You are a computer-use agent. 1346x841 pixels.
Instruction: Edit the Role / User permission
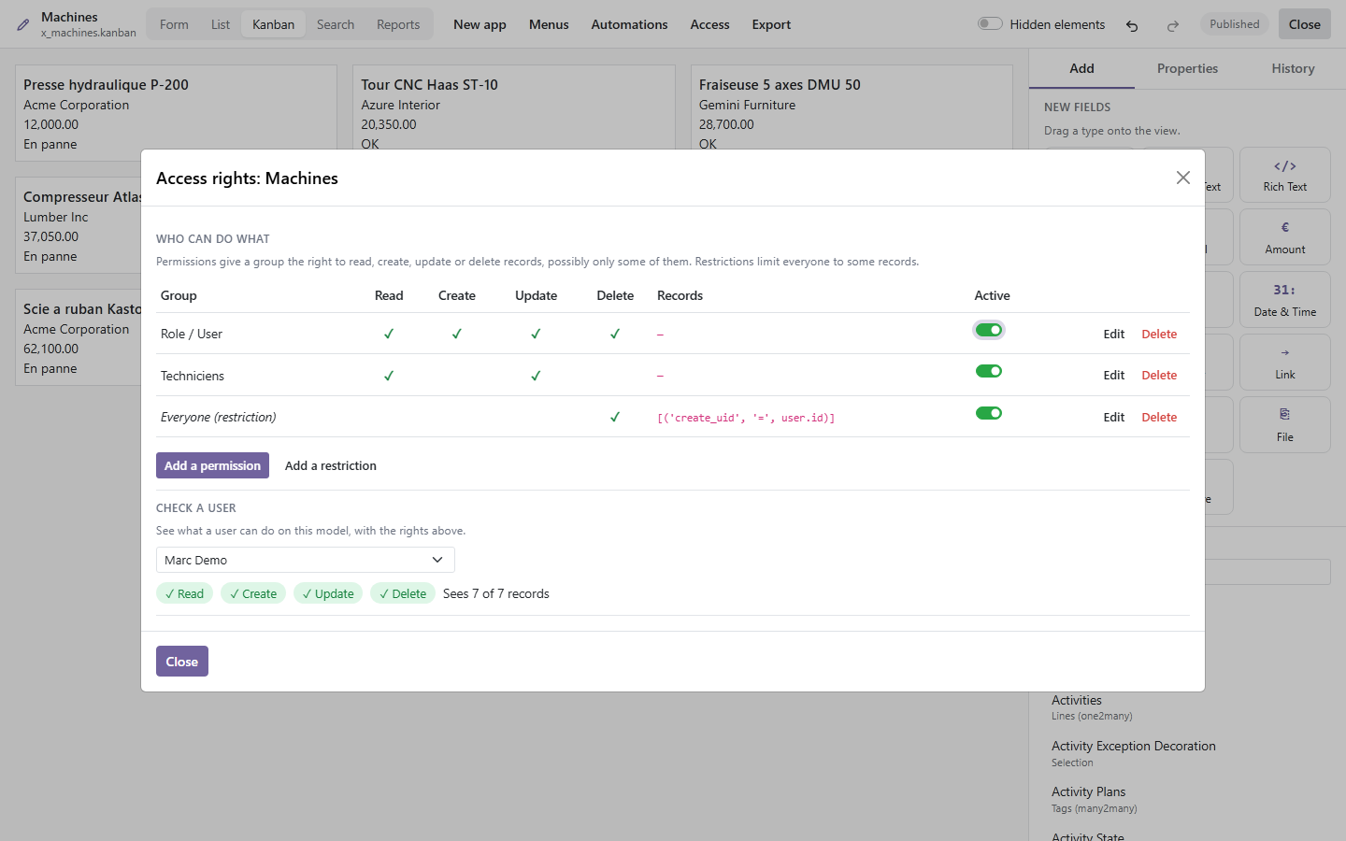coord(1113,334)
